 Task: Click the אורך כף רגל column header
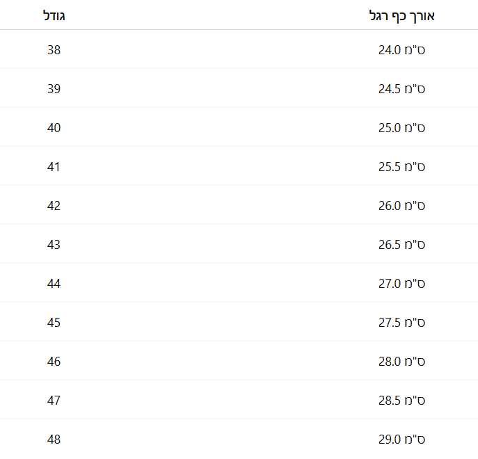pyautogui.click(x=401, y=16)
